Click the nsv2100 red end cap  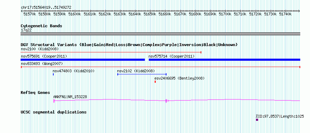201,52
